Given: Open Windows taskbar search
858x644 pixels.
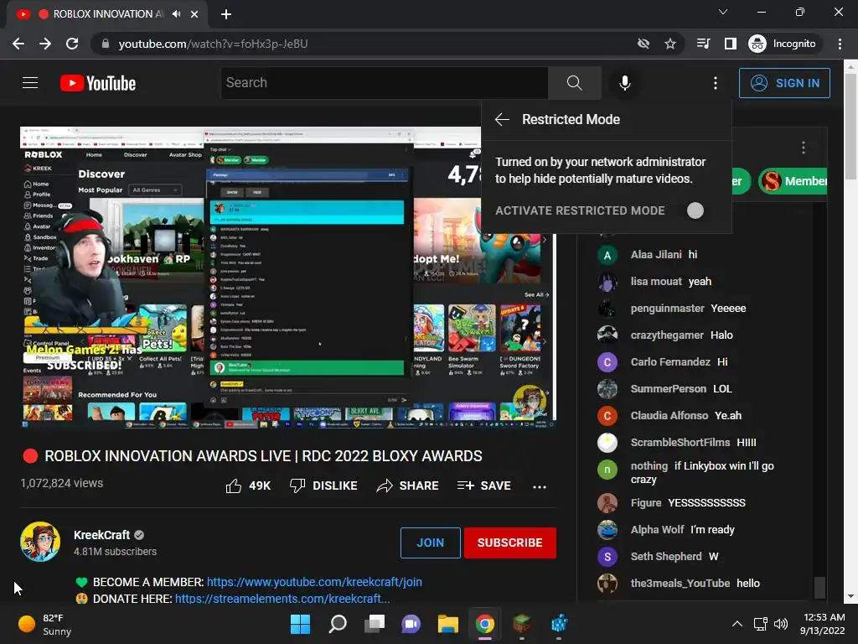Looking at the screenshot, I should 337,624.
